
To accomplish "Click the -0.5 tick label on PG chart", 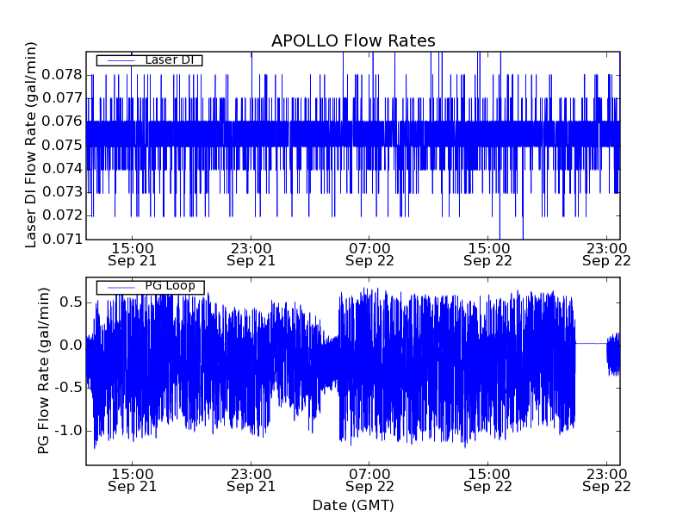I will pos(68,388).
